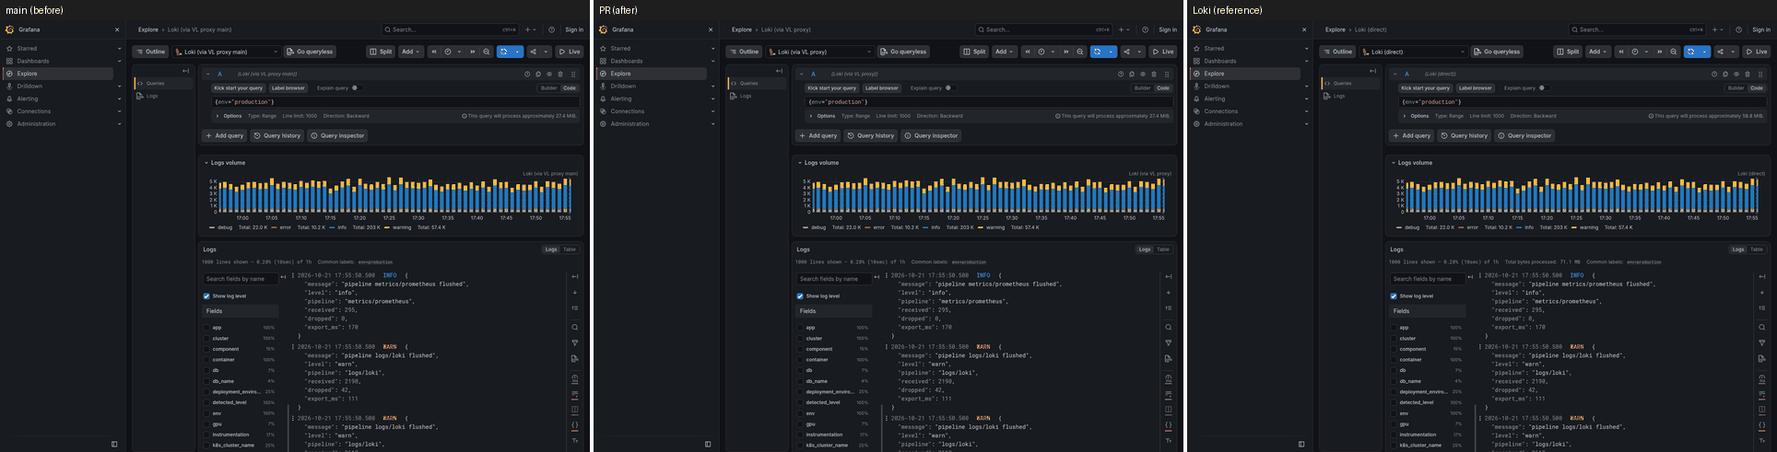Click Add query button in main (before) pane
Image resolution: width=1777 pixels, height=452 pixels.
[225, 135]
